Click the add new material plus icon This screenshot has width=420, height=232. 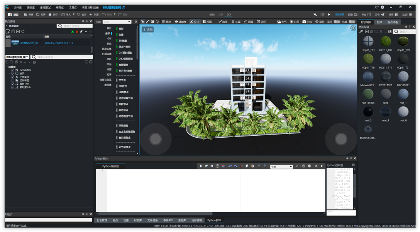point(367,32)
